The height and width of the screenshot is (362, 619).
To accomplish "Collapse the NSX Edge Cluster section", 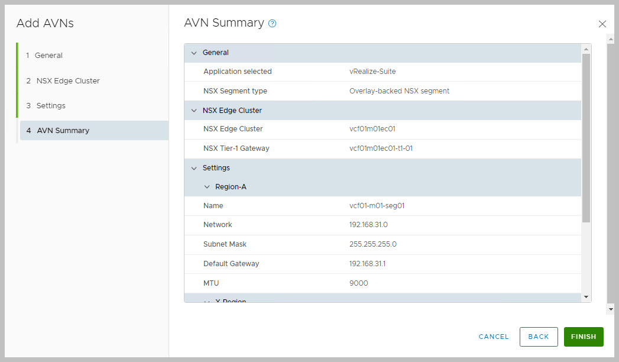I will (194, 111).
